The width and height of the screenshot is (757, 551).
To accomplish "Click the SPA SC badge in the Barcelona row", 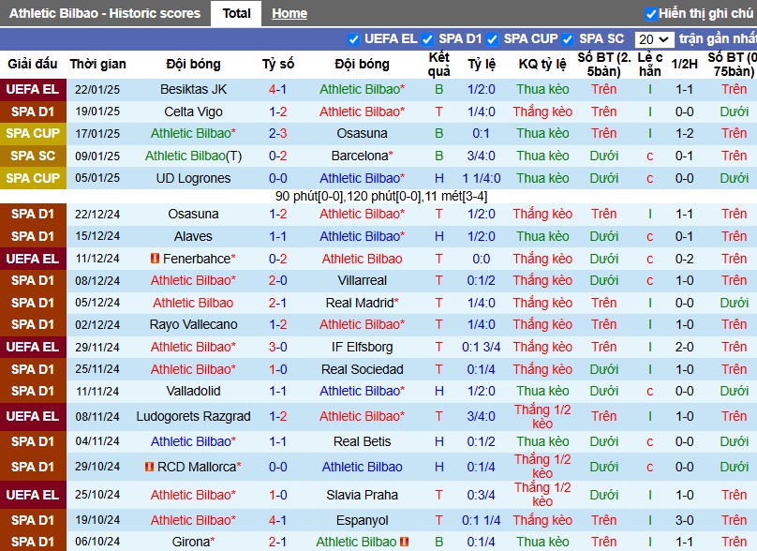I will click(33, 156).
